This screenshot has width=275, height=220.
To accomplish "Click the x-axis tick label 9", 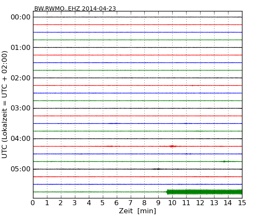I will [x=158, y=203].
